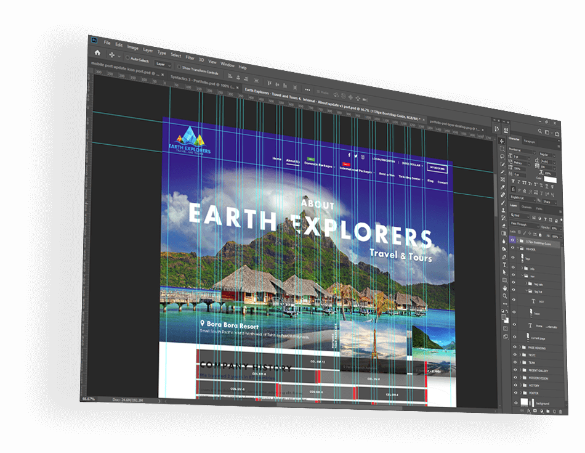Click the Lock all padlock icon
The image size is (585, 453).
coord(540,235)
